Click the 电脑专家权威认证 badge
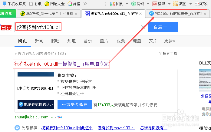The width and height of the screenshot is (211, 132). point(36,104)
